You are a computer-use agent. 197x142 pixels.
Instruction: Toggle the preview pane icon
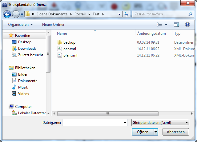pos(176,25)
